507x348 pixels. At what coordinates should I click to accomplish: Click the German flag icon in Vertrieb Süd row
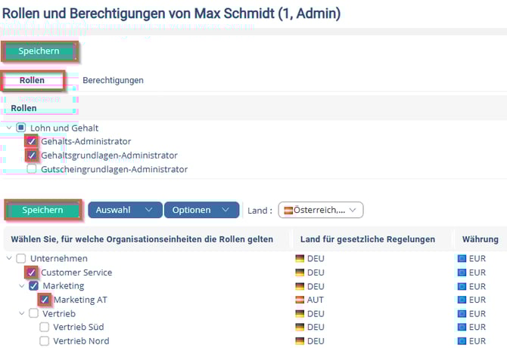coord(300,328)
